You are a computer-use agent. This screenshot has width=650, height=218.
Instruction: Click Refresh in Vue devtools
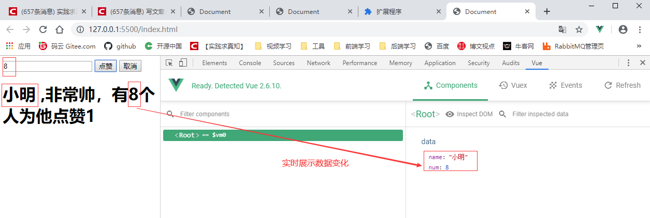pos(623,85)
